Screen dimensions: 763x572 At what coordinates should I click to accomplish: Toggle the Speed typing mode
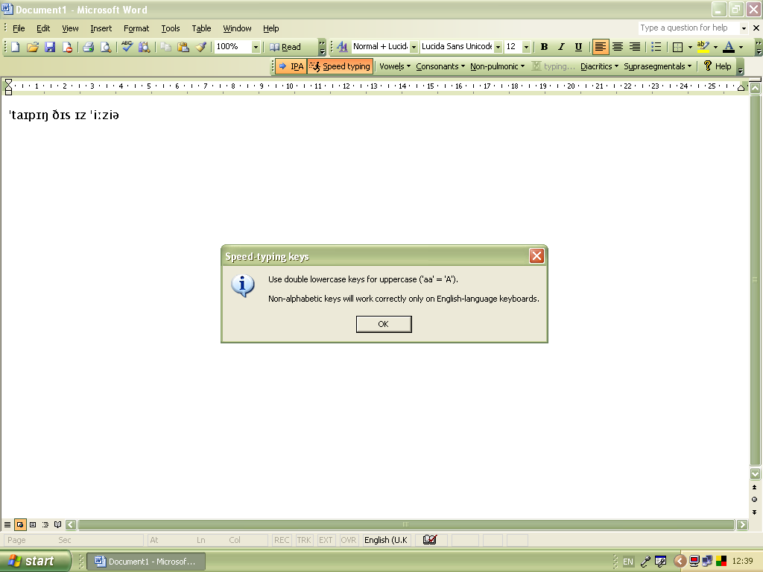(x=340, y=66)
